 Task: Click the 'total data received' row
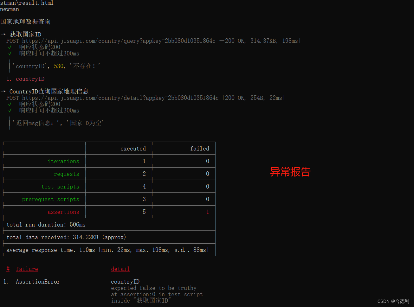[x=109, y=237]
